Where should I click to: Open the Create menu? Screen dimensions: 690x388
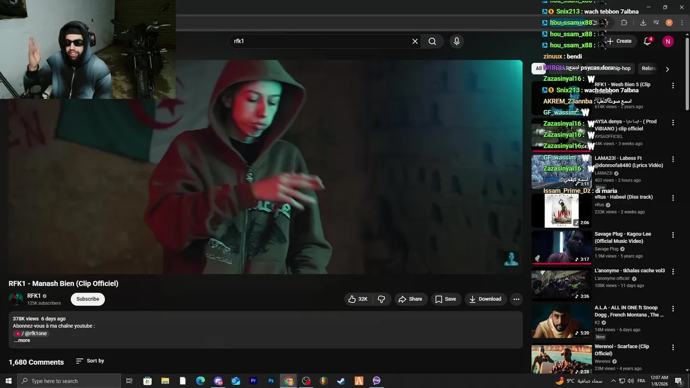point(619,41)
